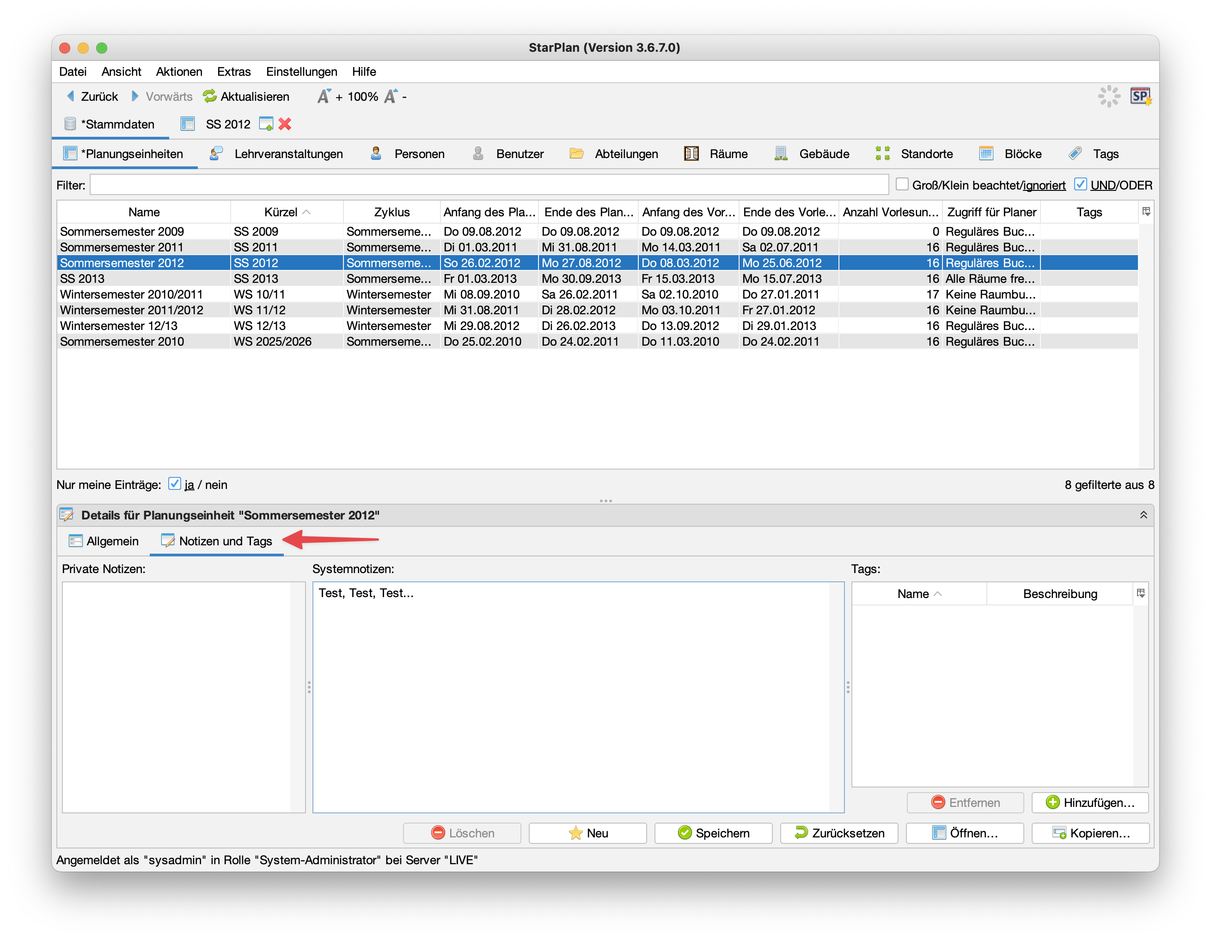
Task: Close SS 2012 tab with red X
Action: (x=285, y=124)
